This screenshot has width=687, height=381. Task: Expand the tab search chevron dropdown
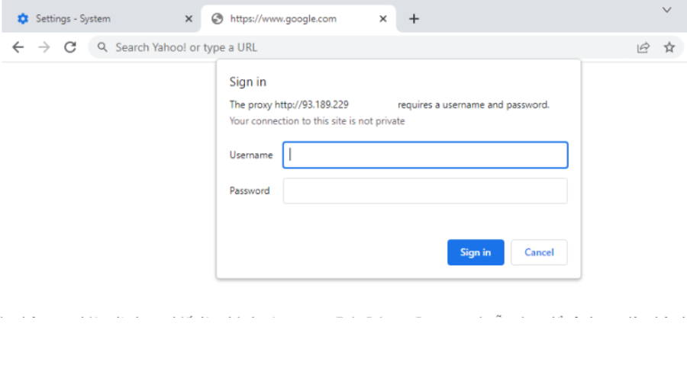coord(666,10)
